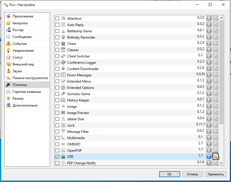
Task: Click info icon for OMEMO plugin
Action: (x=209, y=144)
